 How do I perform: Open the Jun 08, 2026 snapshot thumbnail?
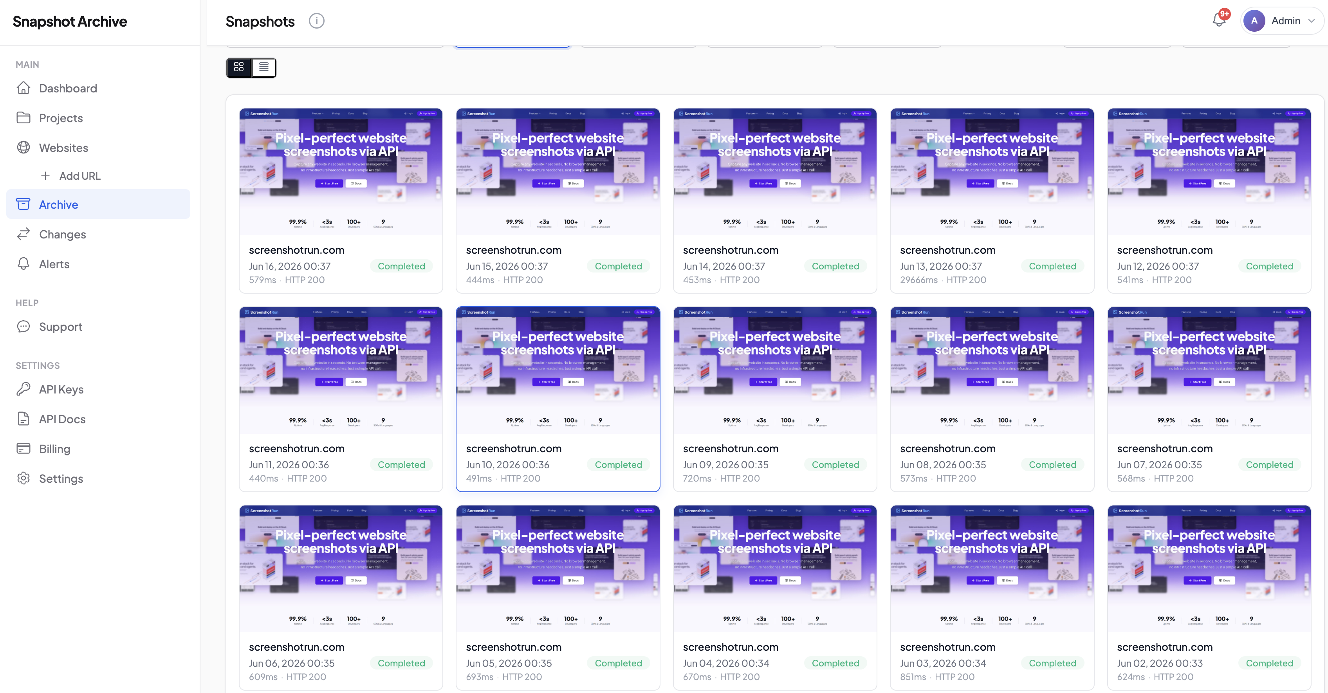[992, 370]
